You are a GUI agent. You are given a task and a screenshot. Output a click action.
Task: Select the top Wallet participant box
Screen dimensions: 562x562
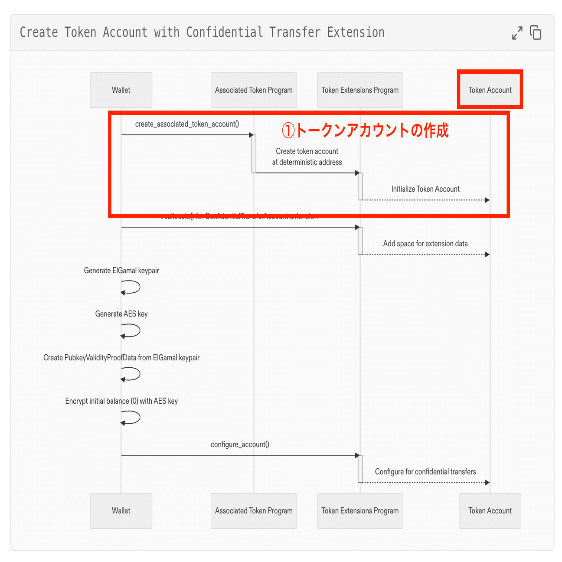[x=121, y=90]
